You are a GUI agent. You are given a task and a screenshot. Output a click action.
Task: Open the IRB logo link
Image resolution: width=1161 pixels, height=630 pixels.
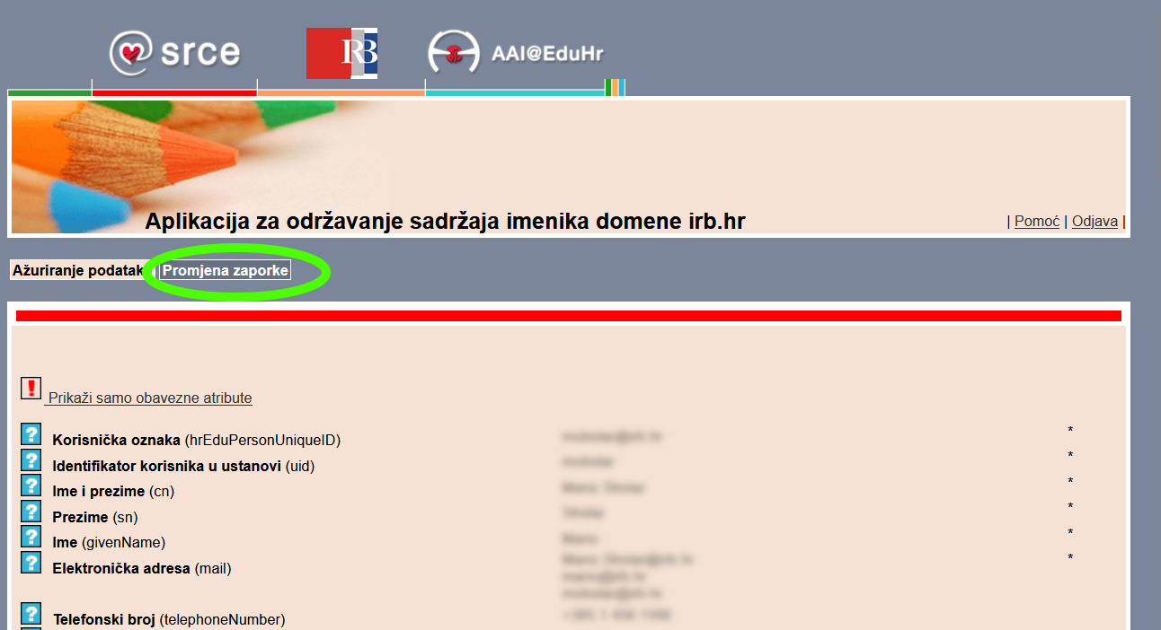341,53
